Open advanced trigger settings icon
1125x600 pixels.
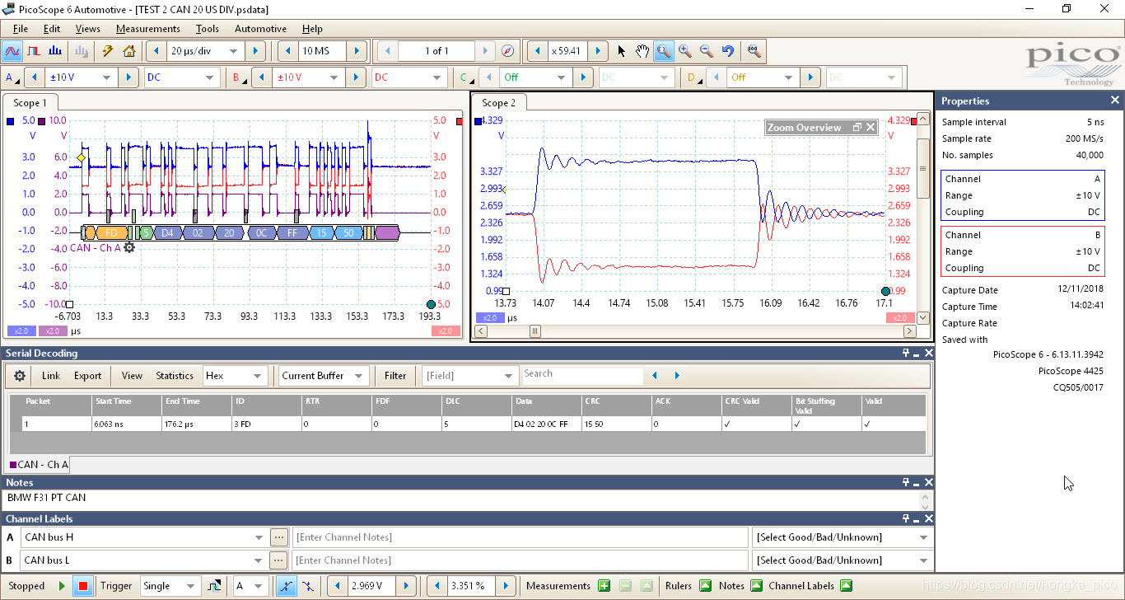[x=214, y=587]
